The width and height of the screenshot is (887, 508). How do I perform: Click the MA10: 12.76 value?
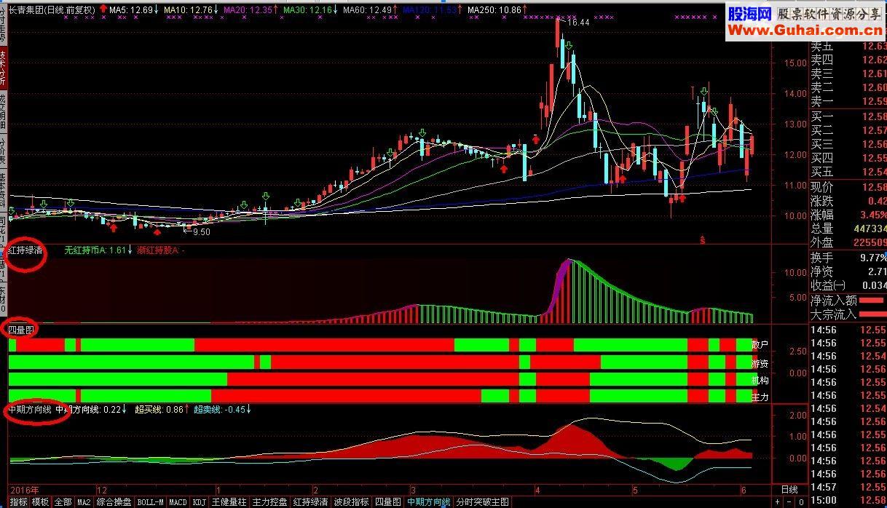(x=188, y=10)
